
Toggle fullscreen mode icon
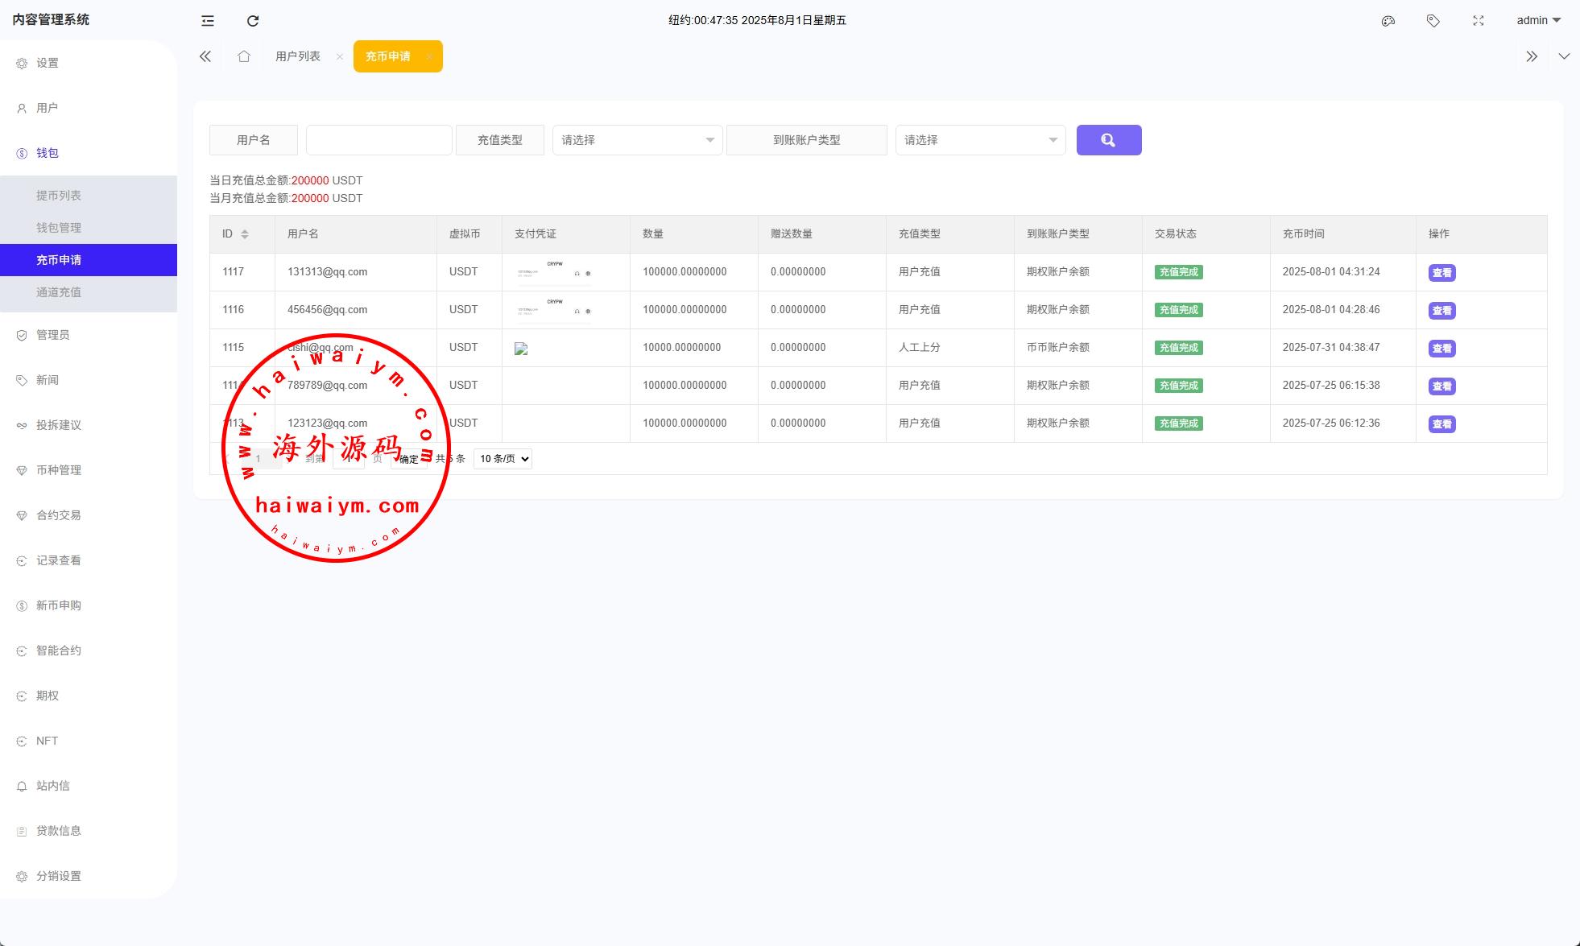pyautogui.click(x=1478, y=21)
